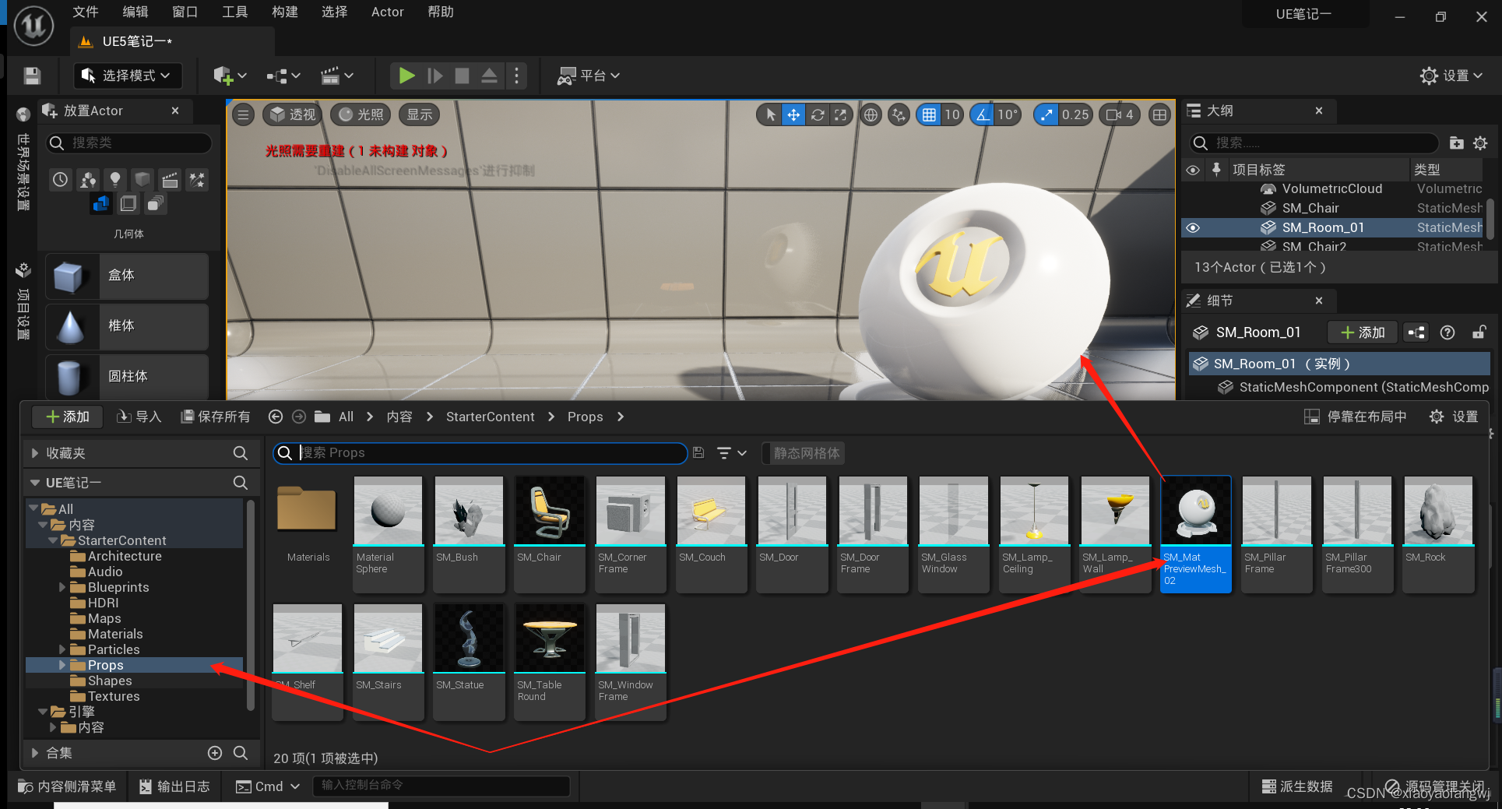The image size is (1502, 809).
Task: Click the 光照 lit mode button
Action: (x=361, y=115)
